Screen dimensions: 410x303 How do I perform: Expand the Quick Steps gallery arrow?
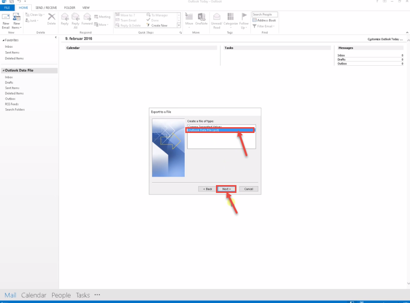coord(179,25)
